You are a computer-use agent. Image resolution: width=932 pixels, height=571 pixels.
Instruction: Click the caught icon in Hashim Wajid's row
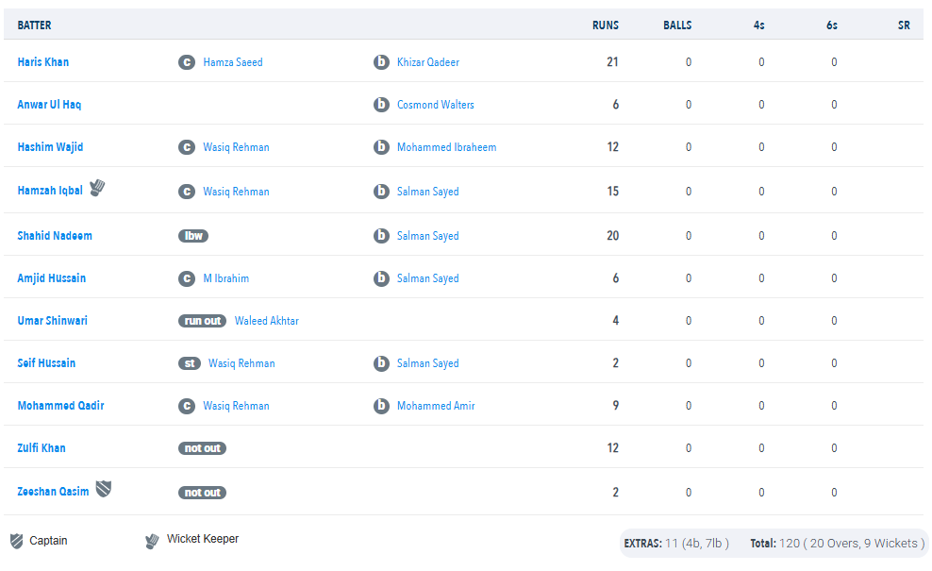point(187,147)
